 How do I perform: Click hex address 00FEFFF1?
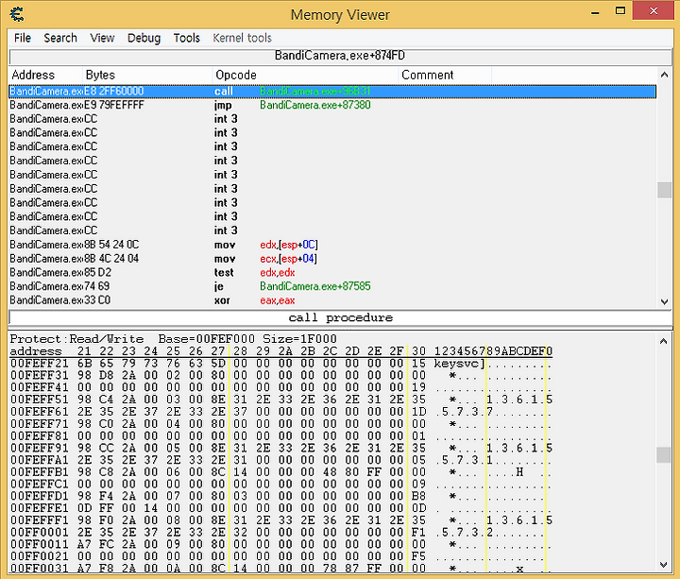coord(39,520)
